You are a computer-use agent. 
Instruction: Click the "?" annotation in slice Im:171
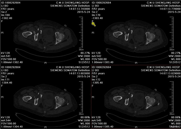tap(41, 96)
